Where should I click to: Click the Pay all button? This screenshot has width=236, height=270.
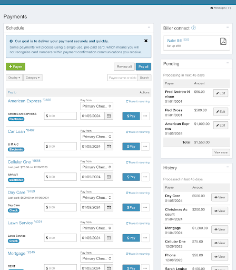[143, 67]
